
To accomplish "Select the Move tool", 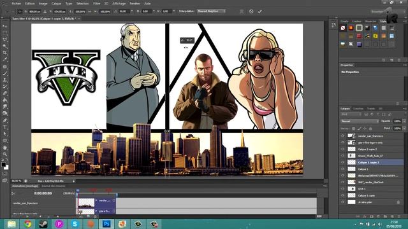I will (x=4, y=26).
